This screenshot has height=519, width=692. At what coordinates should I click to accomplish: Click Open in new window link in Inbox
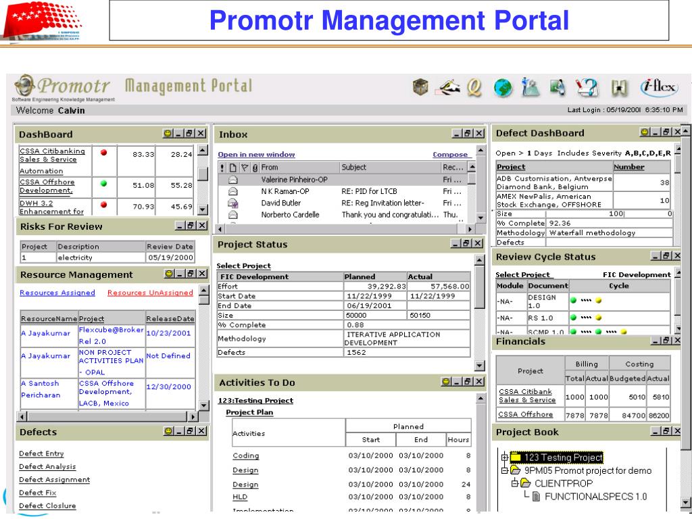(x=256, y=155)
